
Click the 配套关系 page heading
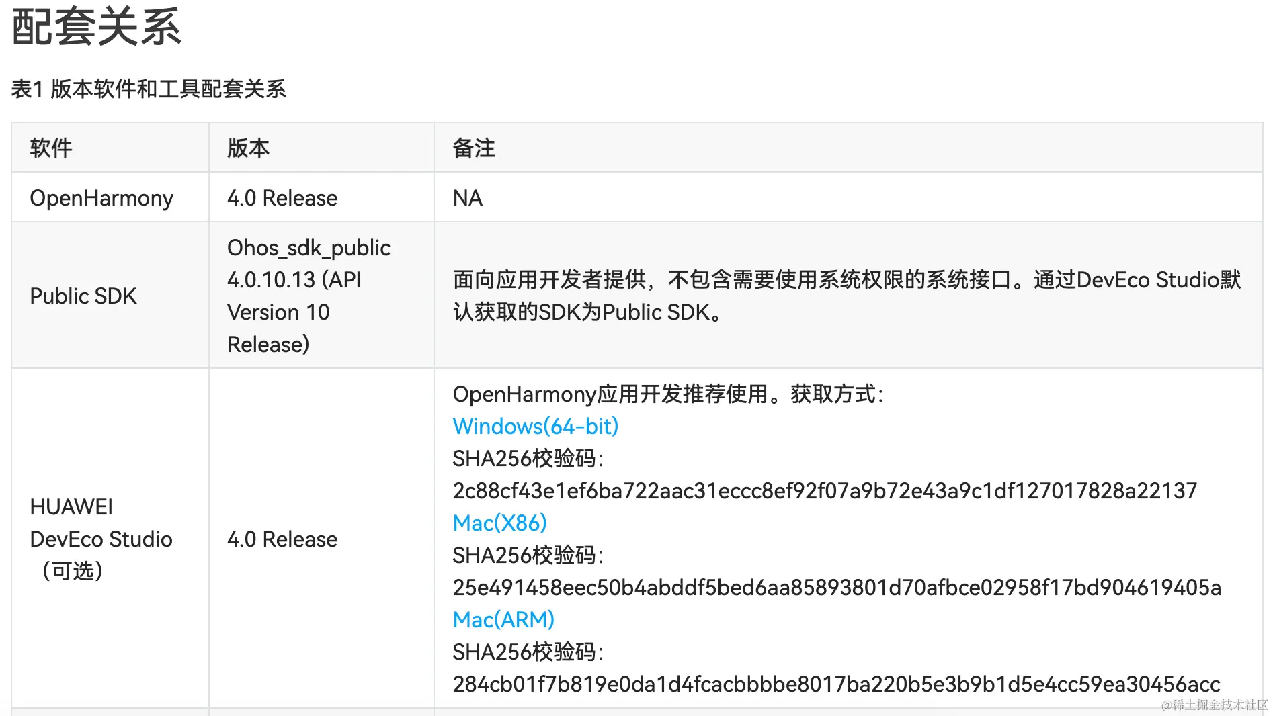click(96, 28)
